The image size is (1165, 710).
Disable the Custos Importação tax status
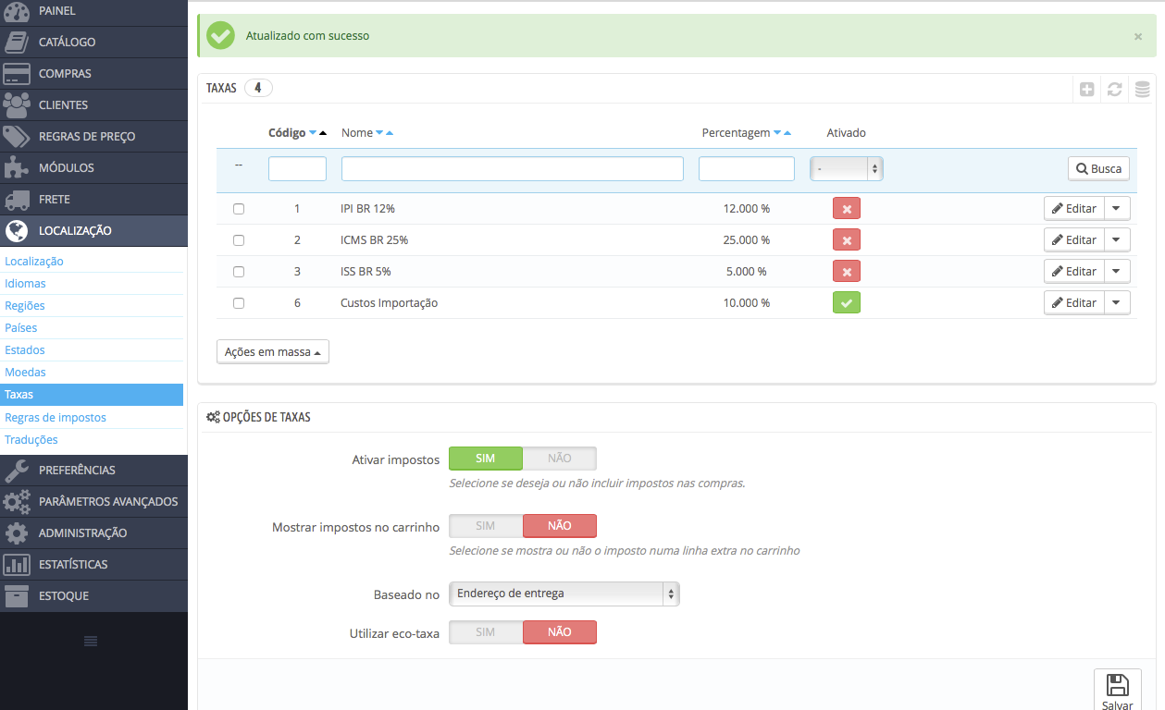[847, 302]
